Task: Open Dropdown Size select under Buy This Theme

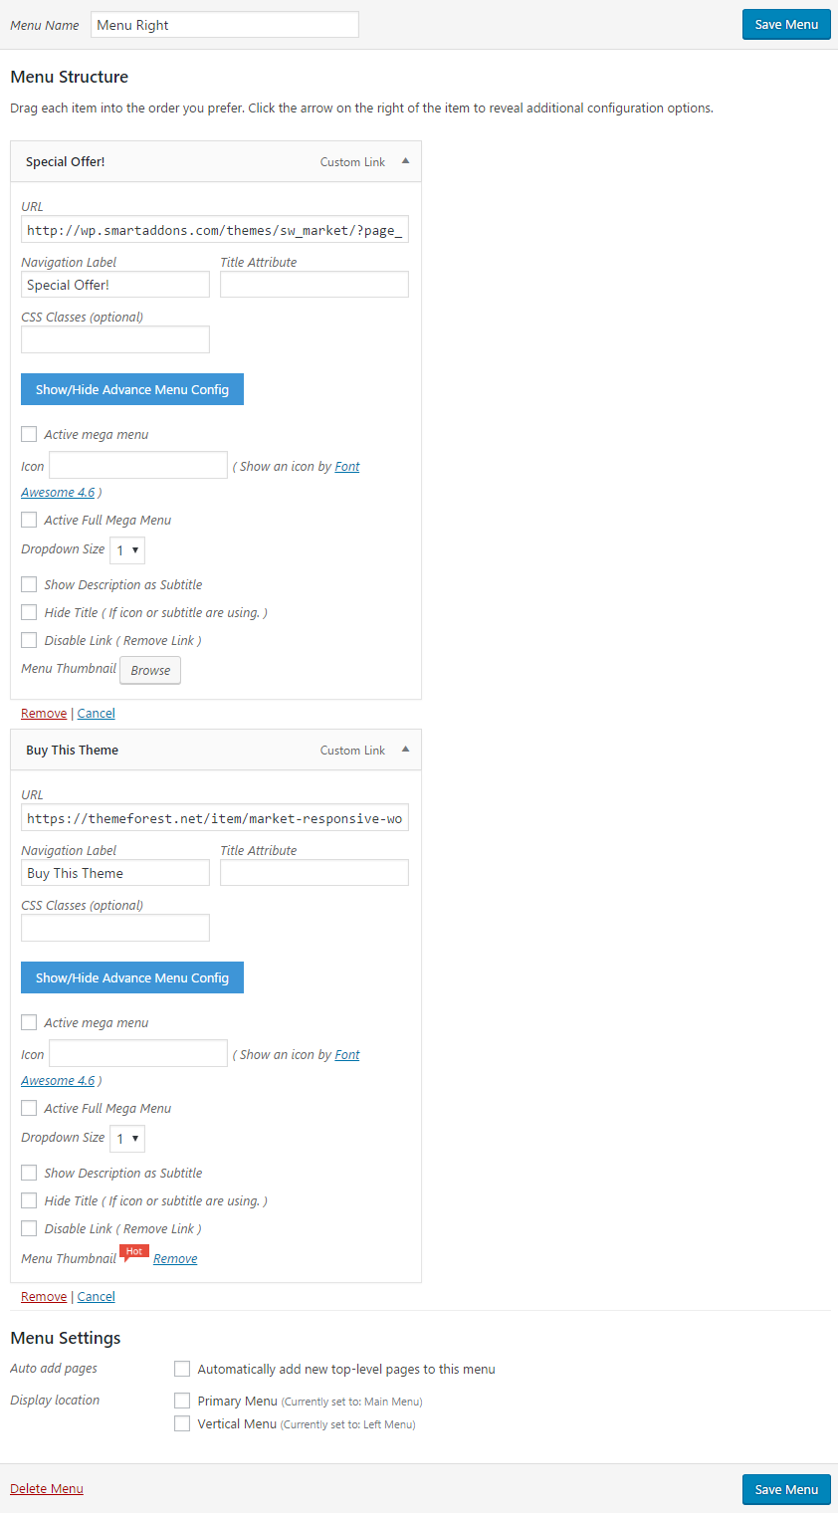Action: (127, 1139)
